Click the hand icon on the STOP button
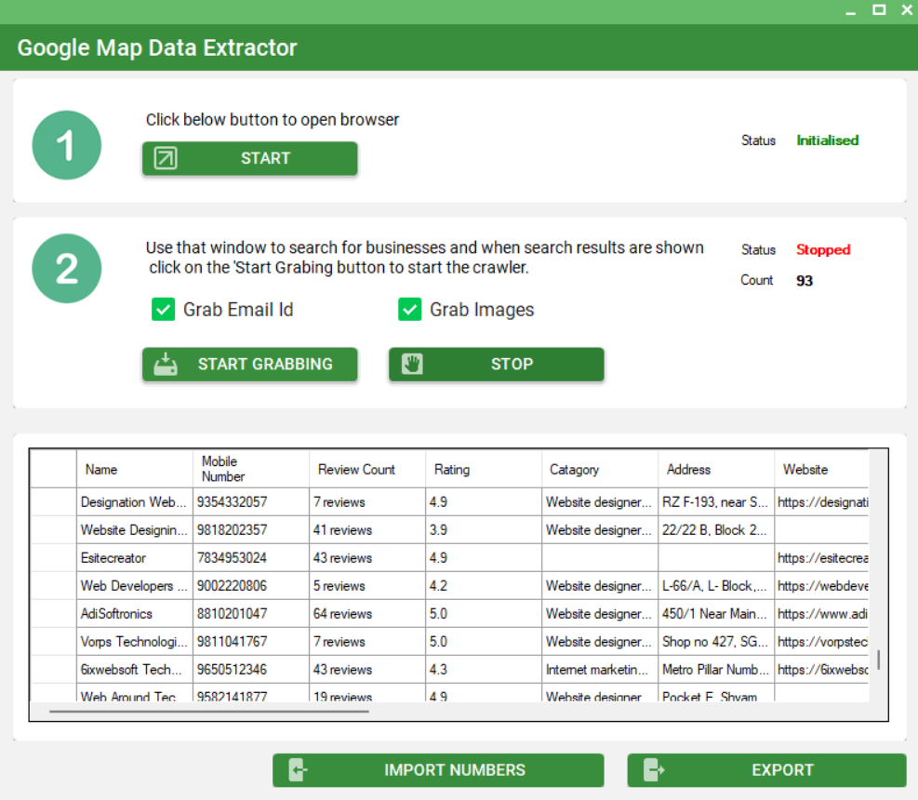918x800 pixels. tap(412, 364)
